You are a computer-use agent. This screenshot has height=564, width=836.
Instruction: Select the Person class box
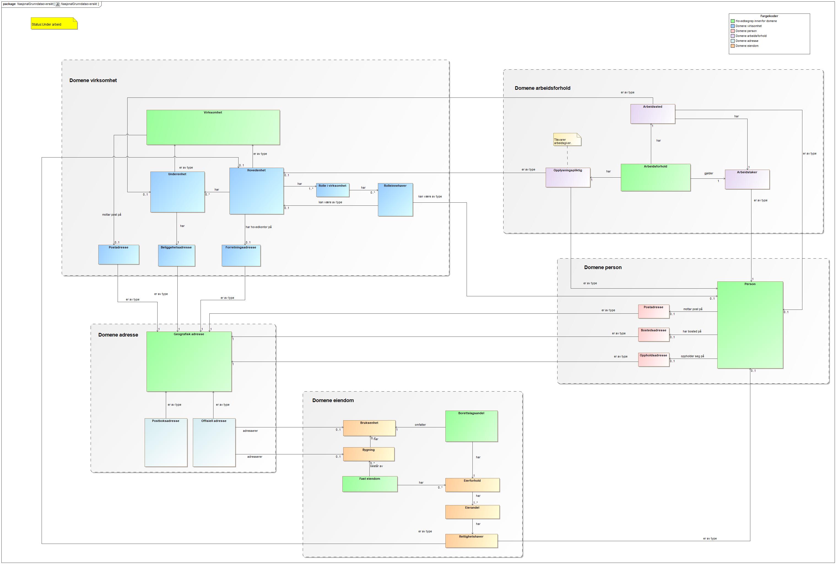click(x=750, y=325)
